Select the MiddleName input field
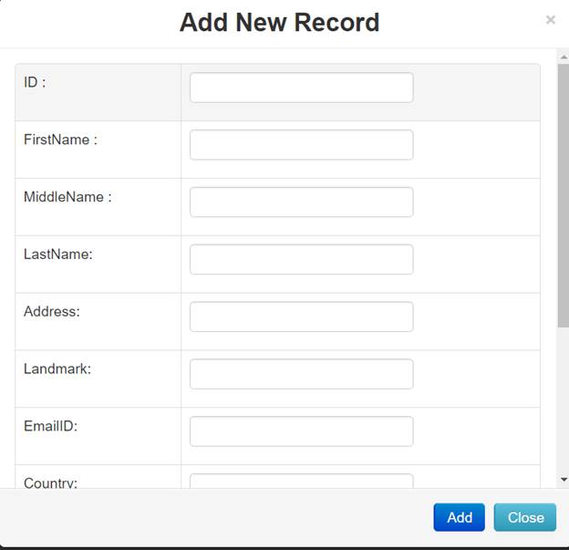This screenshot has width=569, height=550. pos(301,202)
